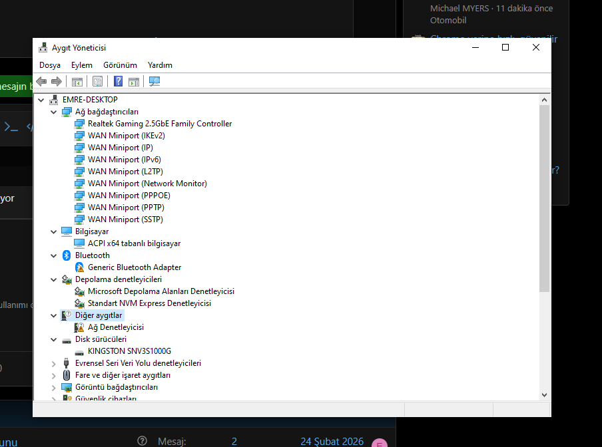Expand Fare ve diğer işaret aygıtları
This screenshot has height=447, width=602.
tap(54, 375)
